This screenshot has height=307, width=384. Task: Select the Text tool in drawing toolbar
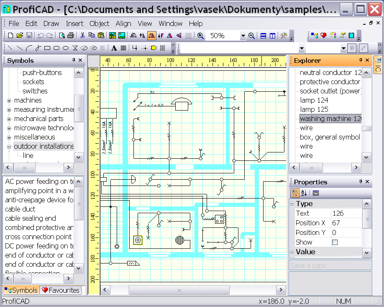(114, 48)
